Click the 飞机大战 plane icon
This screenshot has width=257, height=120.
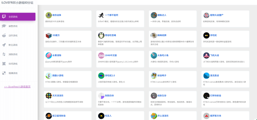click(206, 55)
